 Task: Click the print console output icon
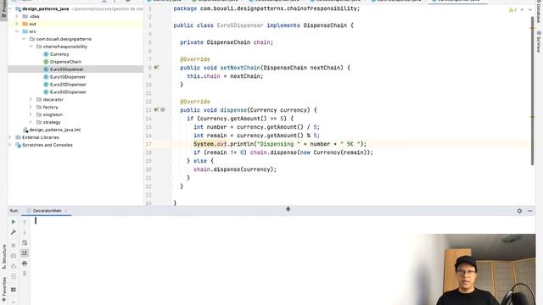click(x=25, y=263)
